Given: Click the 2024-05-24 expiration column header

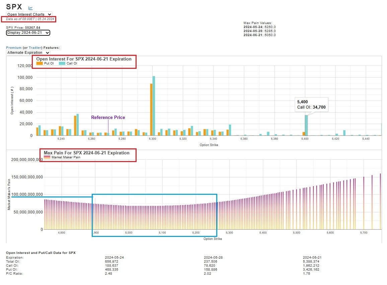Looking at the screenshot, I should pos(114,257).
